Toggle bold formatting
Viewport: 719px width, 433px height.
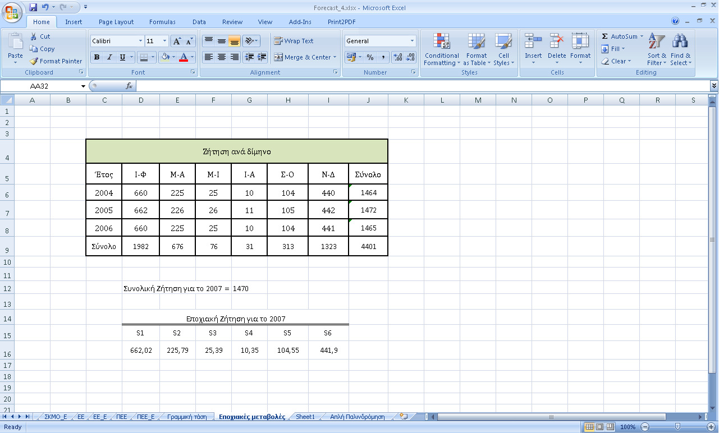(x=97, y=57)
